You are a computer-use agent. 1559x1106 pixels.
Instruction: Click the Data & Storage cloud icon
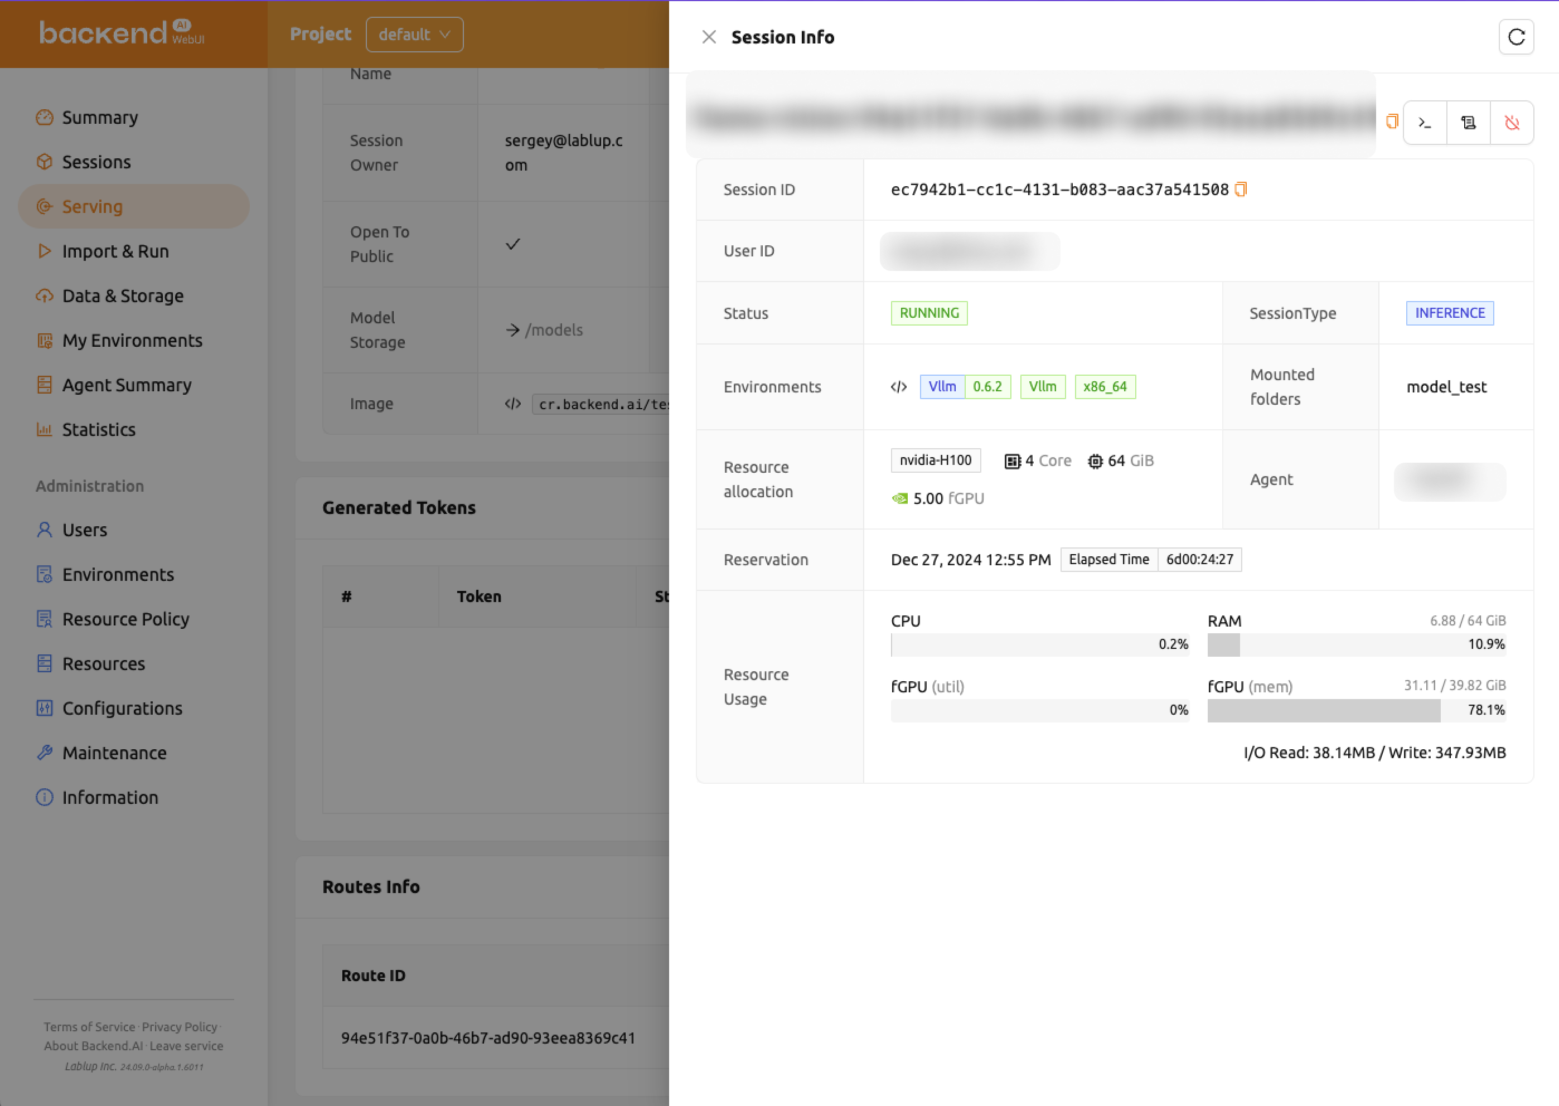tap(44, 295)
